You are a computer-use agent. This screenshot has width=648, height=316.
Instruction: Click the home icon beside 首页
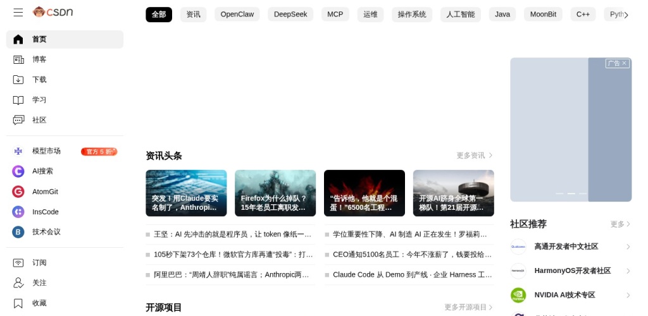[18, 39]
